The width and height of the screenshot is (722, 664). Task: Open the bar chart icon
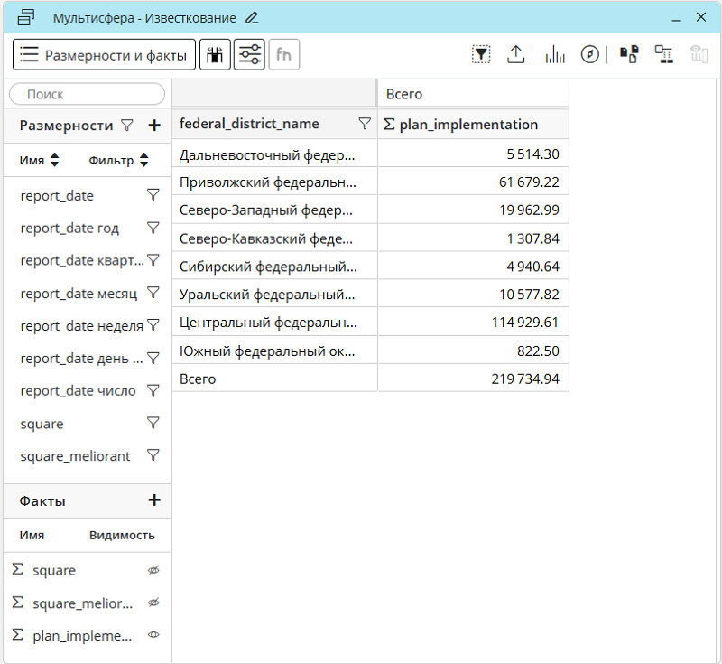[555, 55]
